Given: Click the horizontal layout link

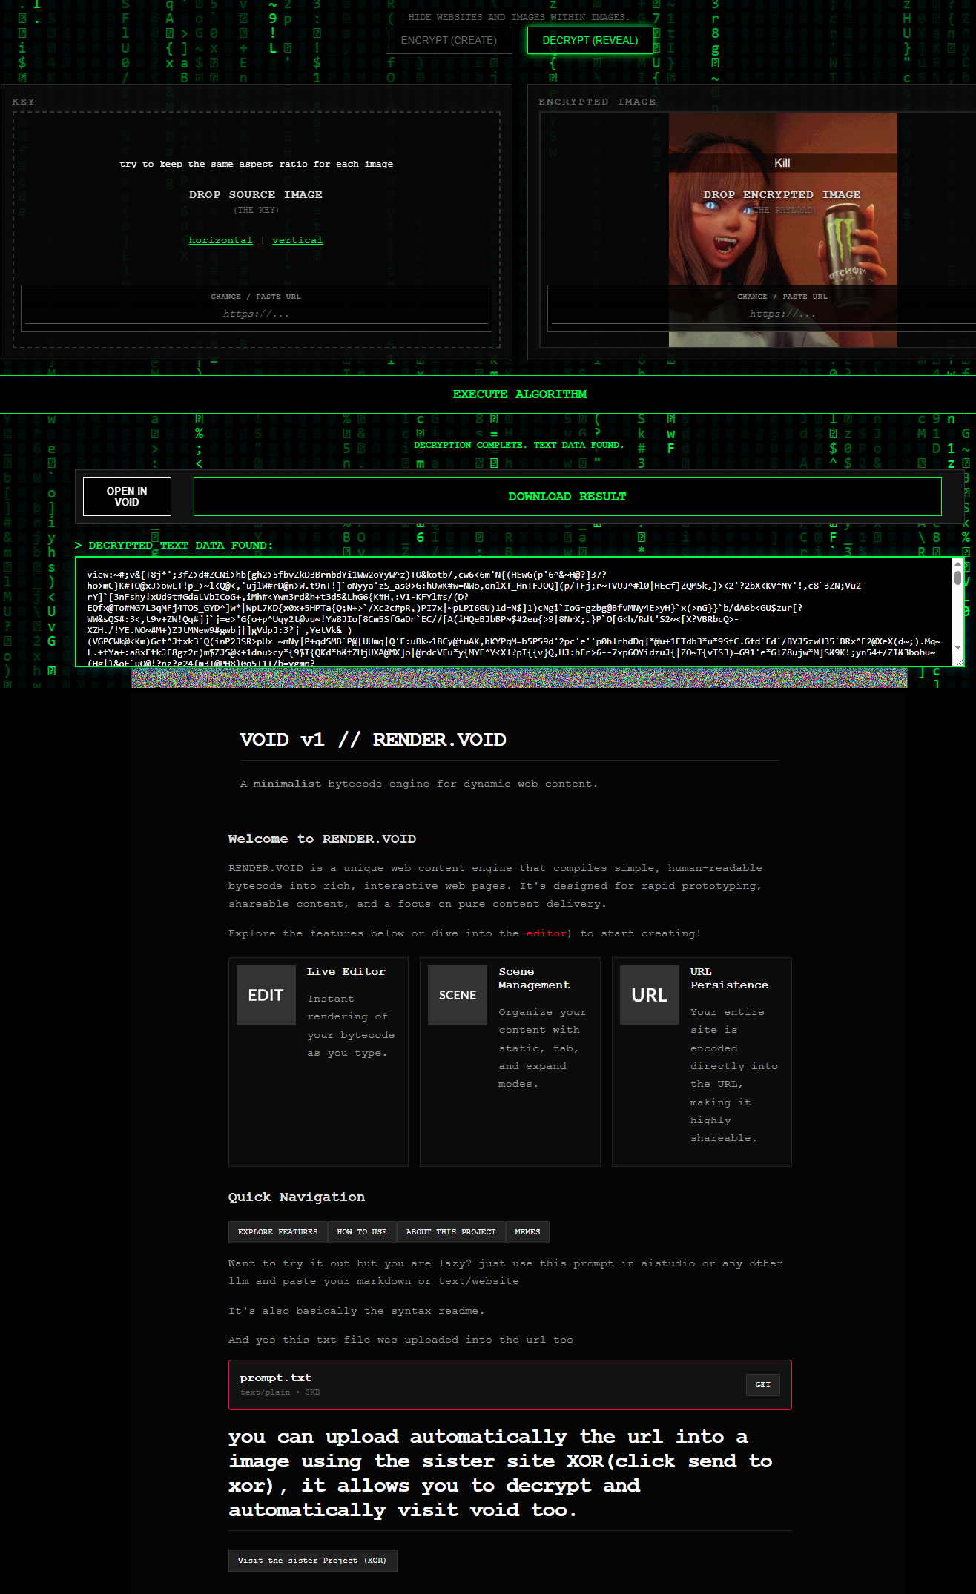Looking at the screenshot, I should pyautogui.click(x=220, y=240).
